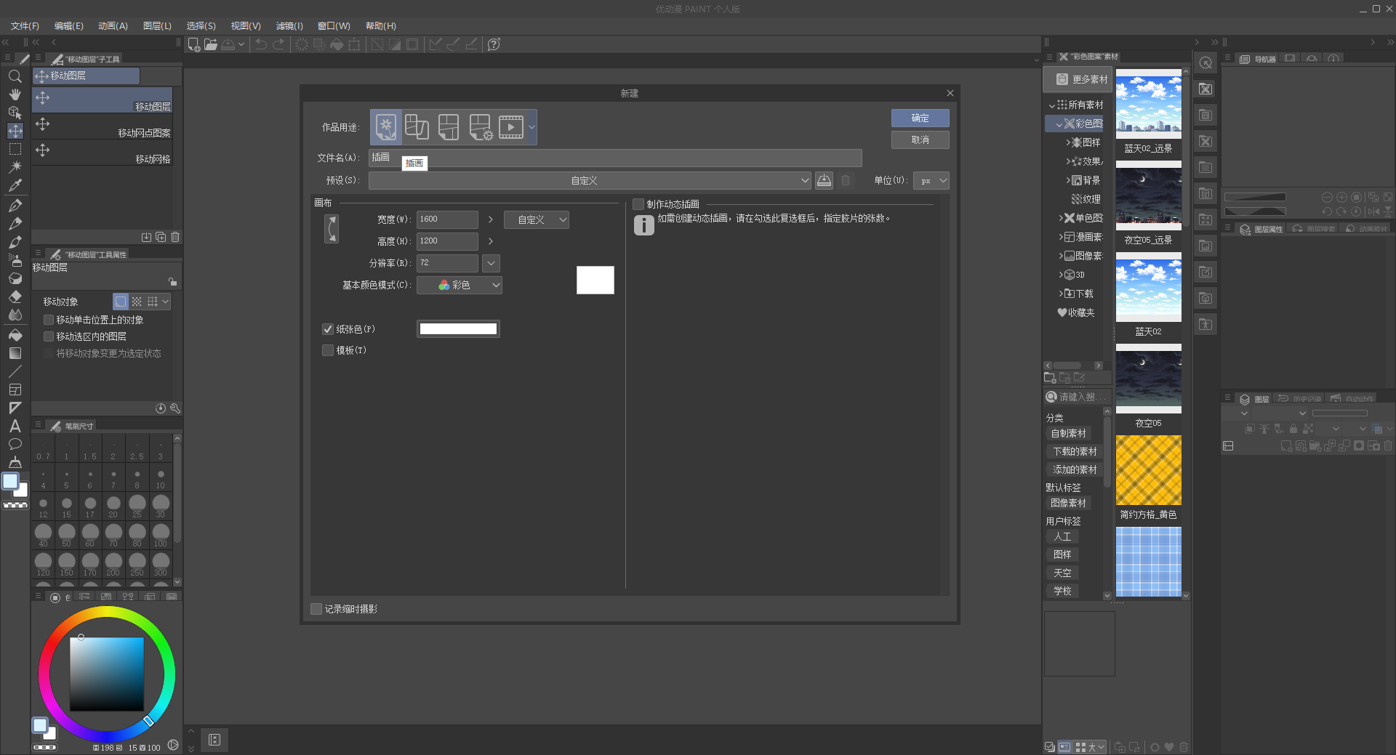The height and width of the screenshot is (755, 1396).
Task: Open the 基本颜色模式 dropdown
Action: (x=460, y=286)
